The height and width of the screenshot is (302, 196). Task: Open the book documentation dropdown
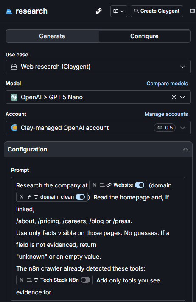(118, 11)
